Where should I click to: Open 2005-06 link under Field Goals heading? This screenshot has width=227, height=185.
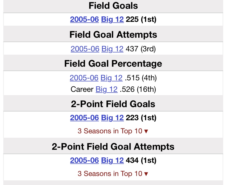(x=84, y=20)
